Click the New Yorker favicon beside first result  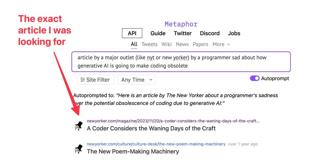tap(79, 126)
